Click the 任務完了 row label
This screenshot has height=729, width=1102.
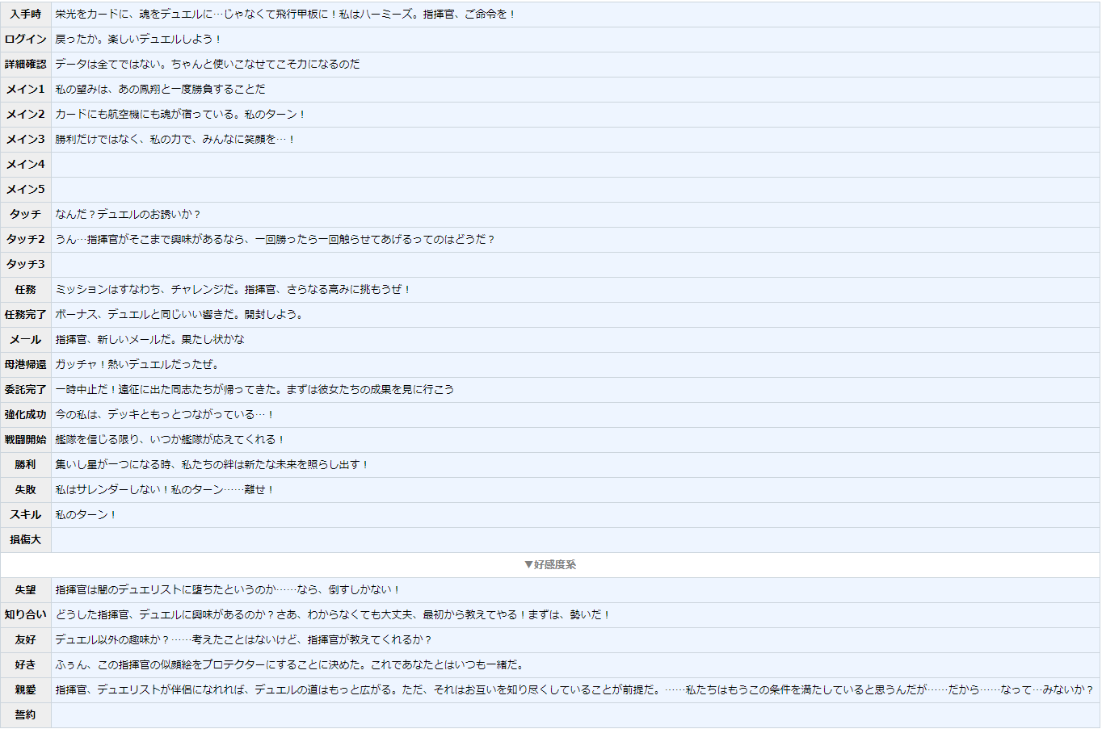[x=26, y=315]
